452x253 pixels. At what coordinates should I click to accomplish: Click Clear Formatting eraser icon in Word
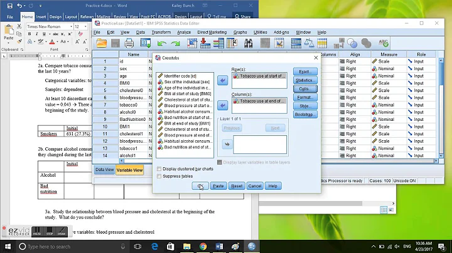(x=80, y=34)
